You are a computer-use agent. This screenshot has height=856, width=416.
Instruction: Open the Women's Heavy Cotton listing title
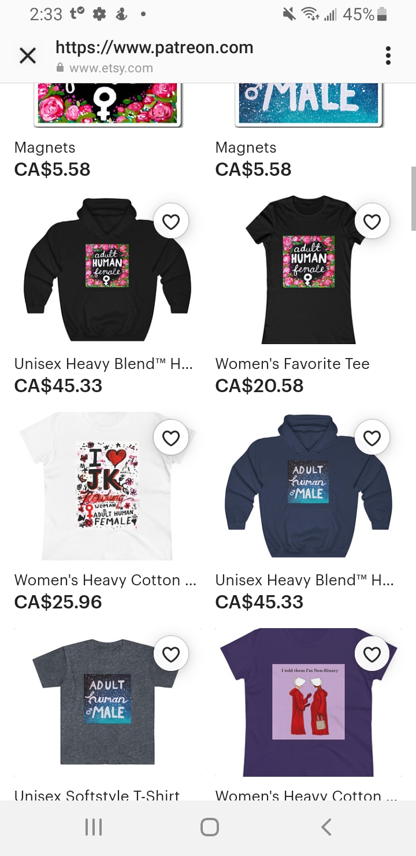click(x=105, y=580)
